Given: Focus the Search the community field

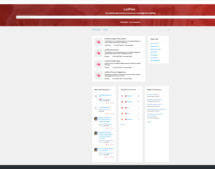Looking at the screenshot, I should point(116,17).
